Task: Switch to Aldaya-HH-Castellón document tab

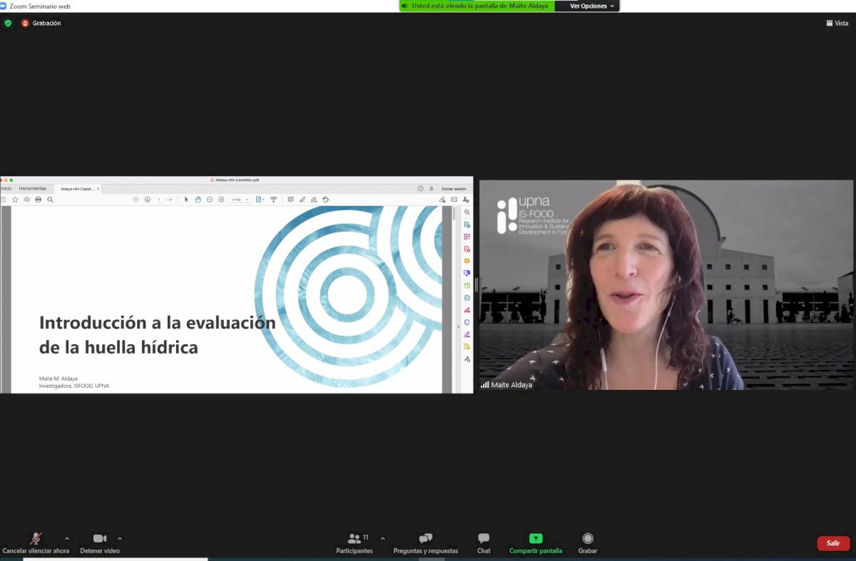Action: click(77, 189)
